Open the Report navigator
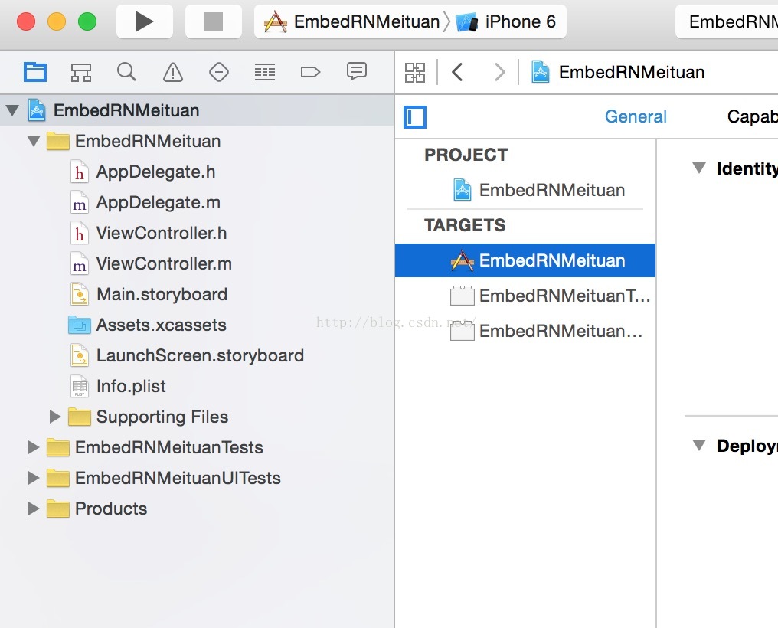778x628 pixels. tap(356, 73)
